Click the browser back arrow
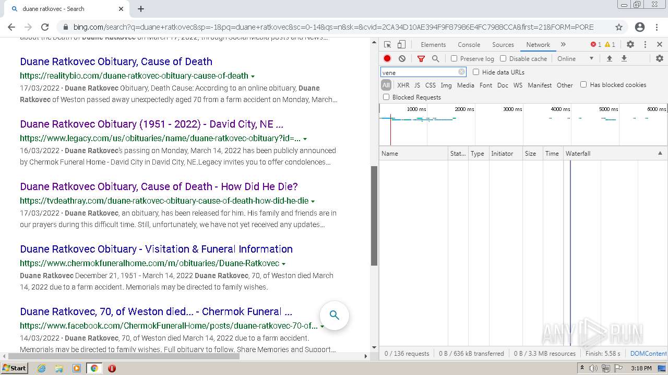Viewport: 668px width, 375px height. (x=11, y=27)
